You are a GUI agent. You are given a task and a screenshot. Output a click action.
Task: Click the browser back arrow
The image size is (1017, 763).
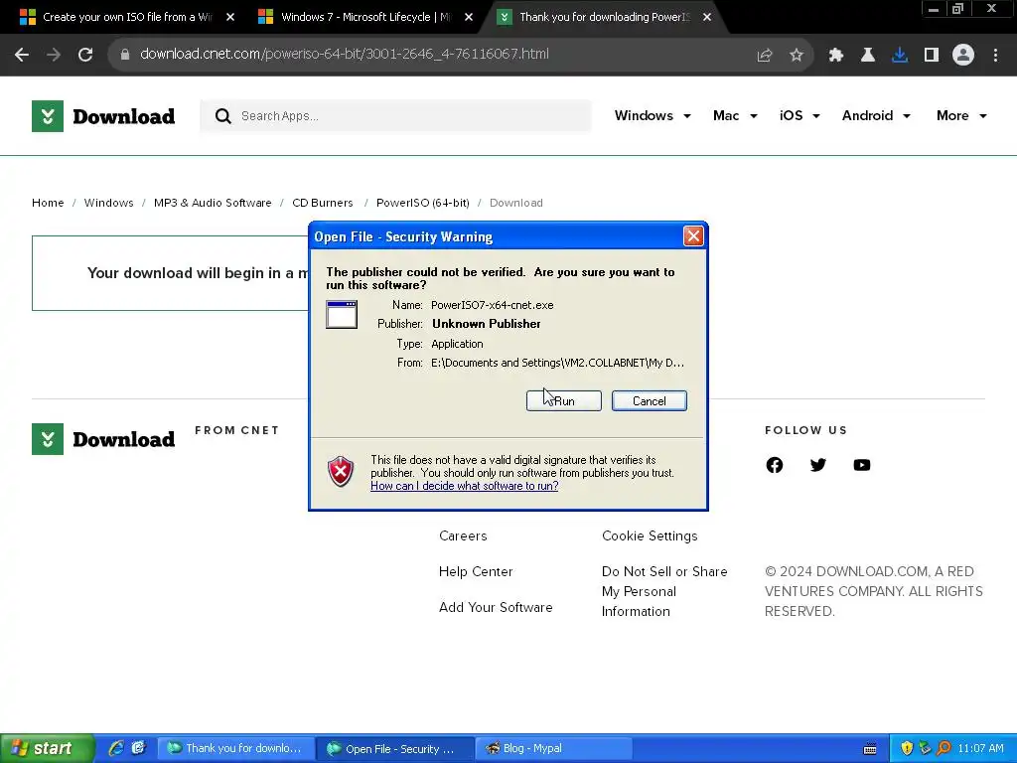click(x=22, y=56)
